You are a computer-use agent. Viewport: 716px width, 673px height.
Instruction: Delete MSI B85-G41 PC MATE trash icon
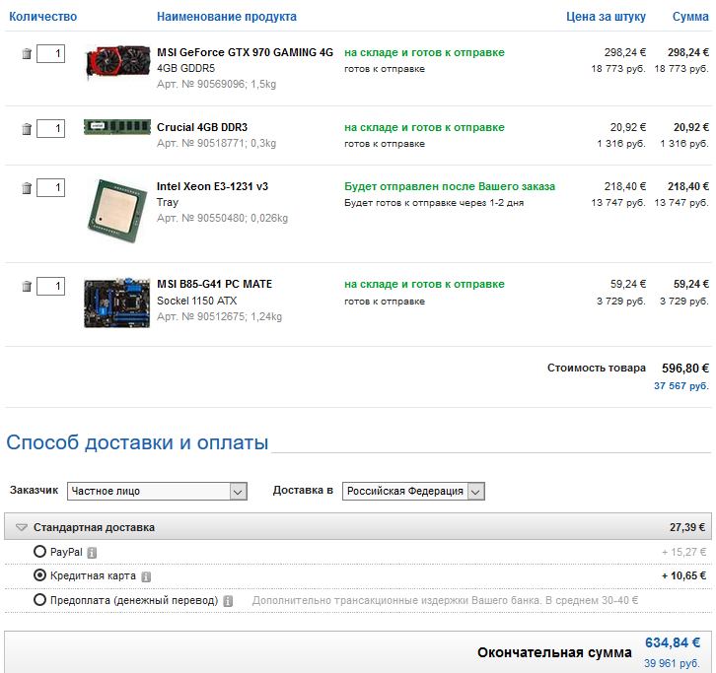click(x=27, y=286)
